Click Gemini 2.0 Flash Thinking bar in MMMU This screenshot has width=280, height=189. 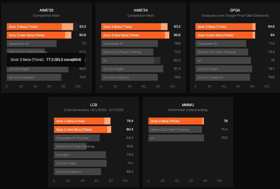click(175, 129)
